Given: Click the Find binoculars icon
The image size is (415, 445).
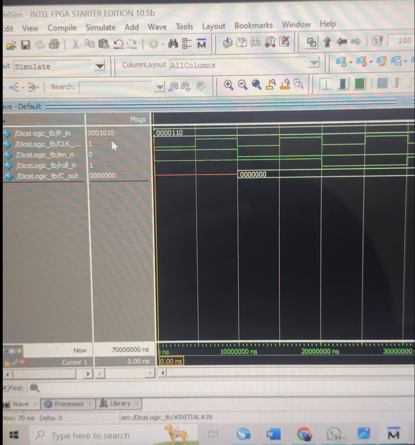Looking at the screenshot, I should pyautogui.click(x=173, y=44).
